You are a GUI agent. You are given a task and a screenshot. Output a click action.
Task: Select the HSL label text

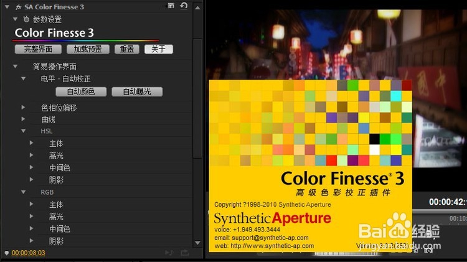[x=47, y=131]
